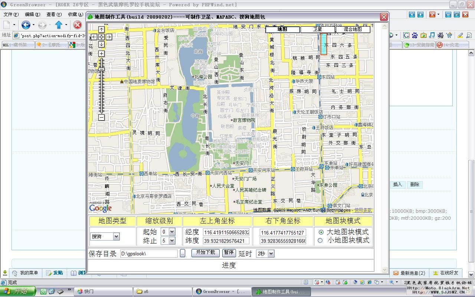Switch to z6 folder taskbar item

pyautogui.click(x=163, y=291)
